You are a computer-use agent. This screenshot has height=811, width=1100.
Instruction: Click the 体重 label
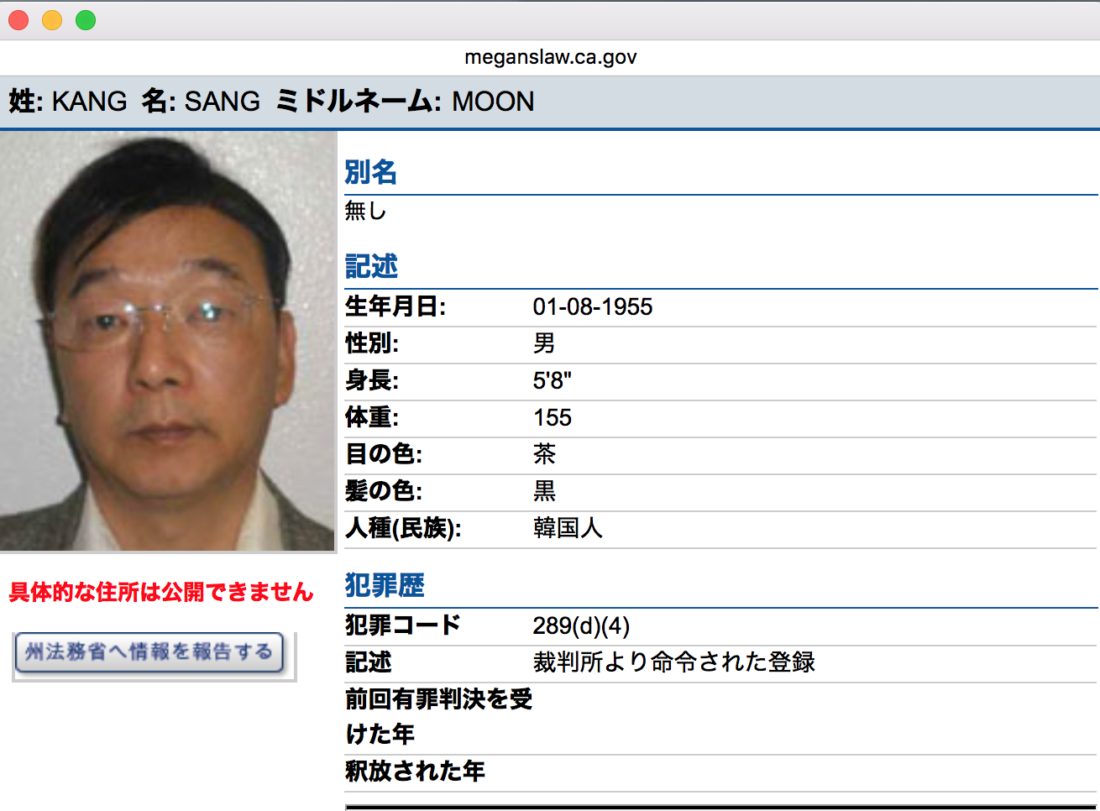[372, 417]
